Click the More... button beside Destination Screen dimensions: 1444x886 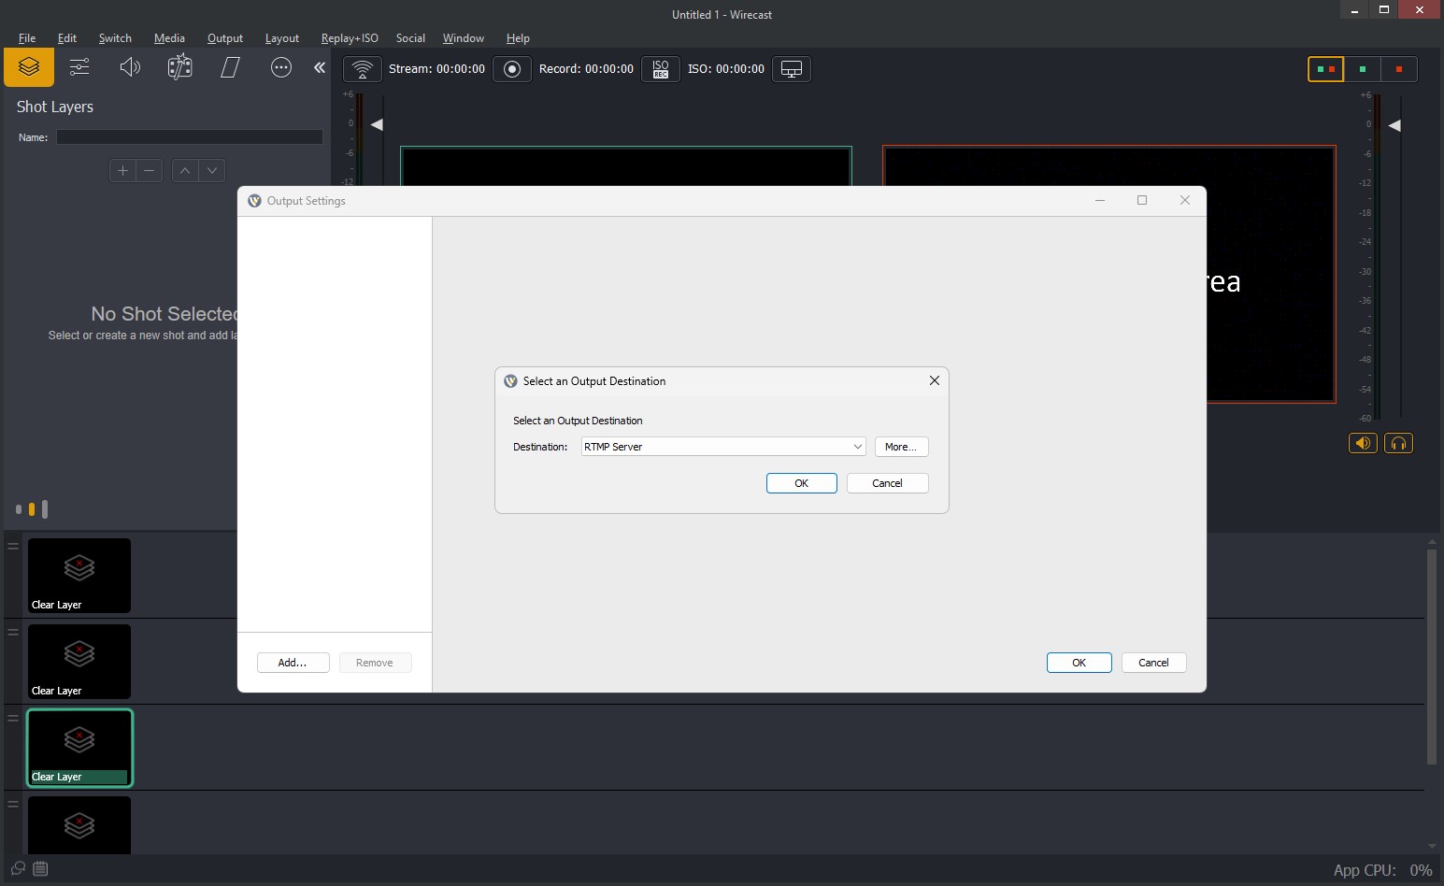[x=901, y=447]
